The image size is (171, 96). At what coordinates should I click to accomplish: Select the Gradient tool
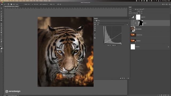pos(1,29)
